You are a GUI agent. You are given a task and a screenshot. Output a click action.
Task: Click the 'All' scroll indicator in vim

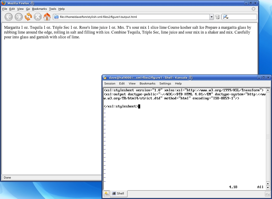[260, 187]
